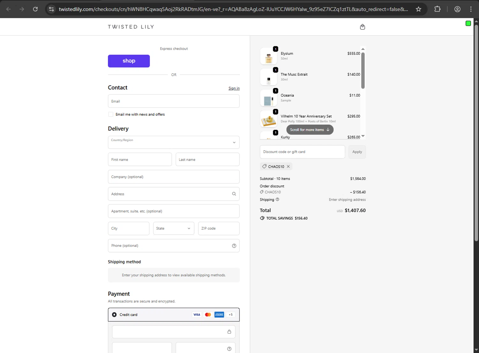Screen dimensions: 479x353
Task: Click the address search magnifier icon
Action: coord(234,194)
